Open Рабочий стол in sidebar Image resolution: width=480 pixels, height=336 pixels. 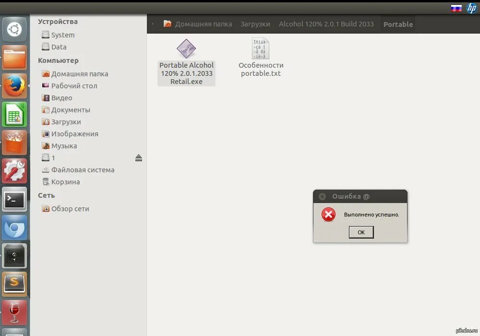[70, 86]
